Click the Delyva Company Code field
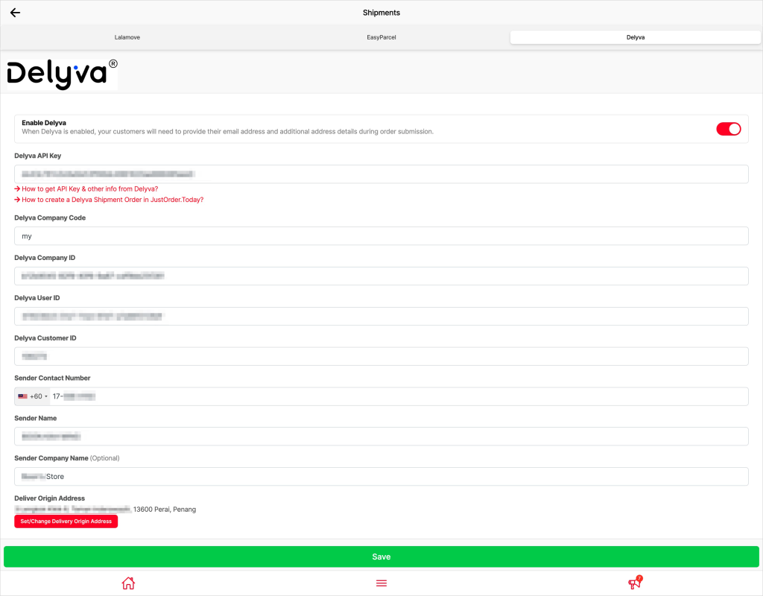 [x=381, y=236]
